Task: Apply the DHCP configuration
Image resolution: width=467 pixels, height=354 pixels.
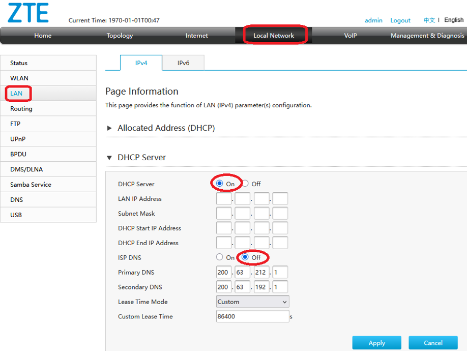Action: [376, 342]
